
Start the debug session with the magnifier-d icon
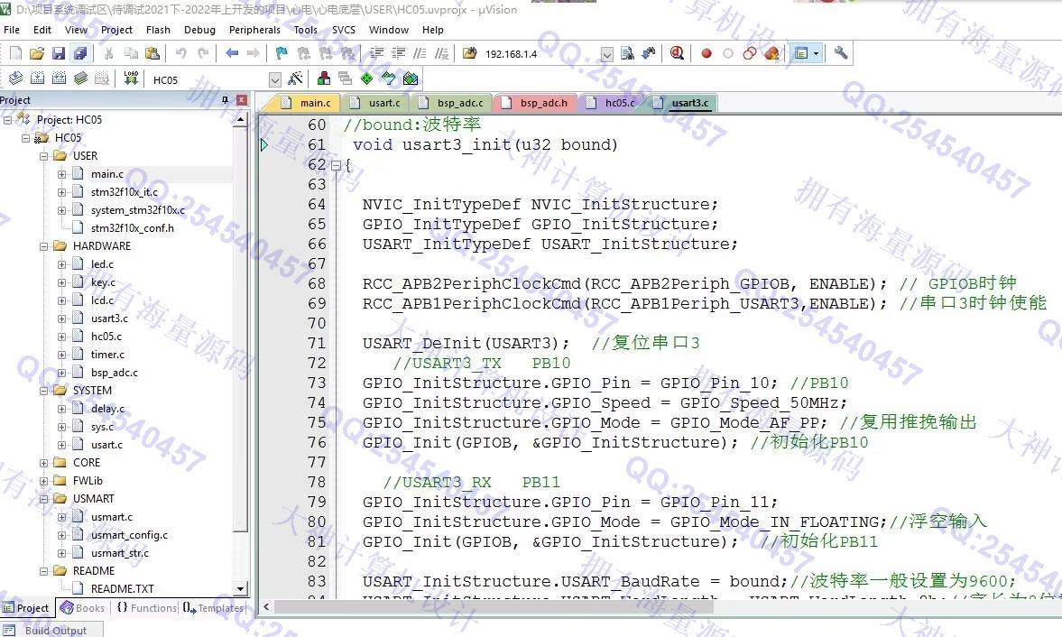point(677,53)
